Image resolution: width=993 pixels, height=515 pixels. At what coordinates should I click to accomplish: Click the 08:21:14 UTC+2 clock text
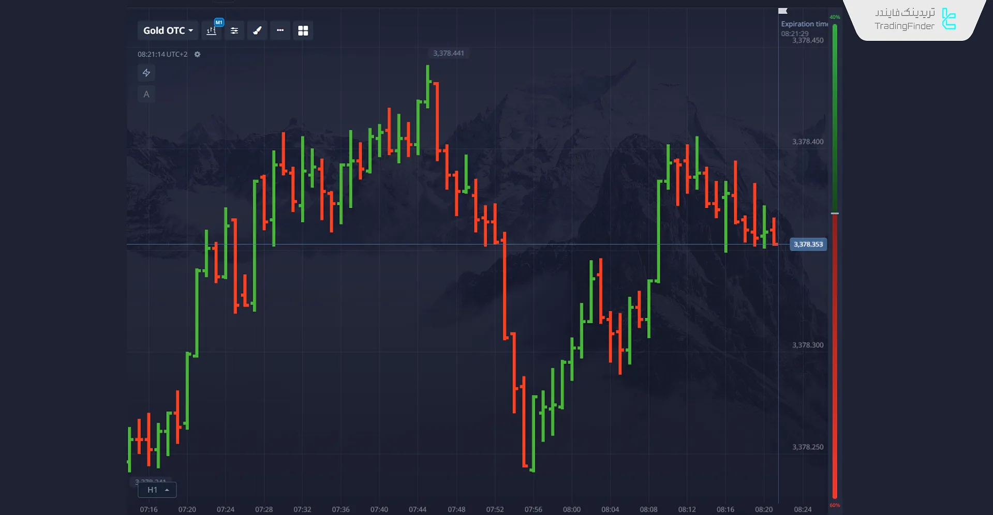tap(162, 54)
